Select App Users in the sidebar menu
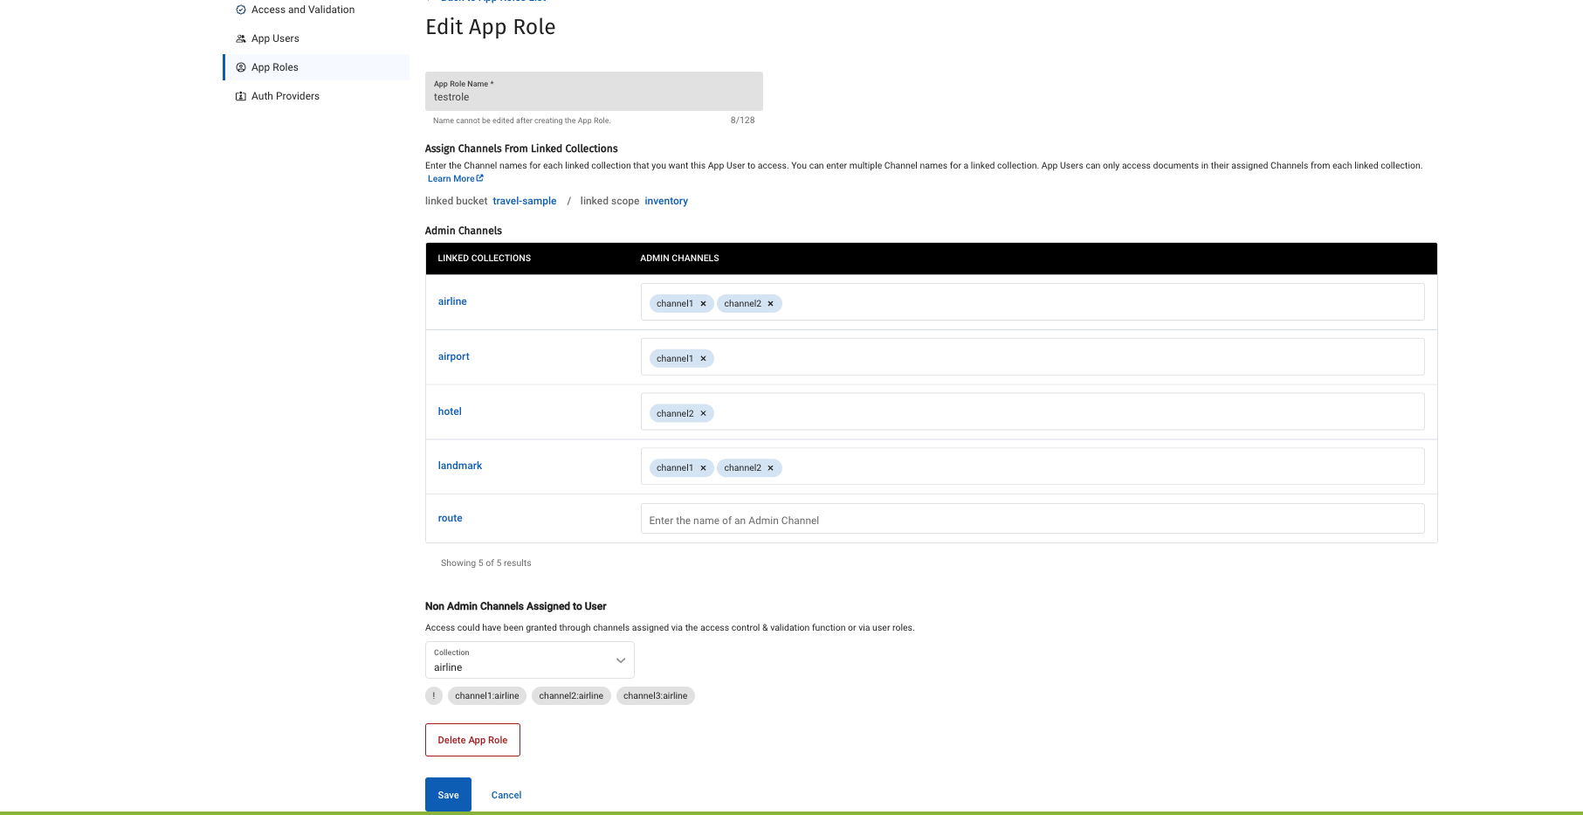 (275, 38)
